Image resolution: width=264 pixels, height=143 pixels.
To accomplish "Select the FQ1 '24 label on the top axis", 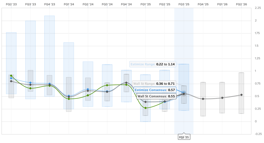I will pyautogui.click(x=69, y=4).
